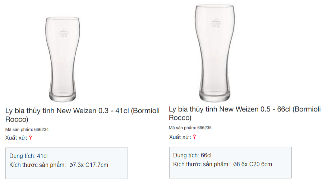Click Kích thước sản phẩm label for 41cl glass
Screen dimensions: 323x180
(x=38, y=165)
